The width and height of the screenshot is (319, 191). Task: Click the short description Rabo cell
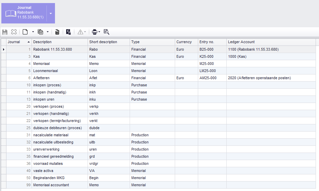109,49
